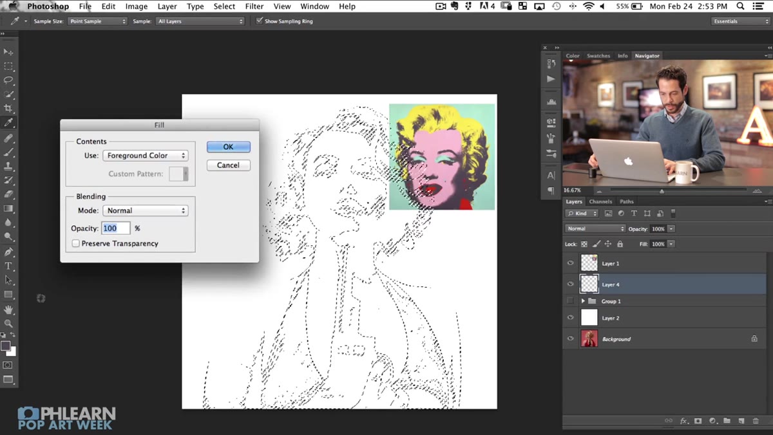
Task: Switch to the Swatches tab
Action: coord(598,56)
